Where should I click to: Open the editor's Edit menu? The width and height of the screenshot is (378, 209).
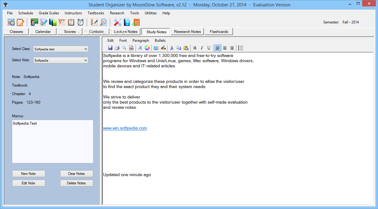111,41
